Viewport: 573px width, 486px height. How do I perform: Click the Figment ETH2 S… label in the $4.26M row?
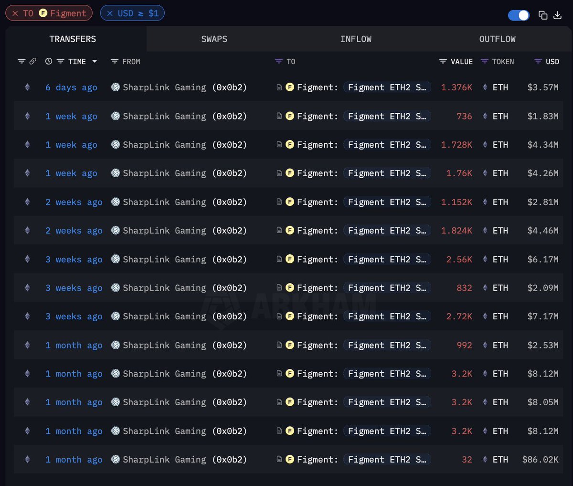[387, 173]
